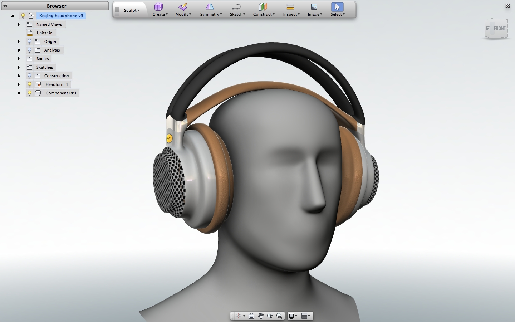This screenshot has height=322, width=515.
Task: Activate the Pan hand tool
Action: (x=261, y=316)
